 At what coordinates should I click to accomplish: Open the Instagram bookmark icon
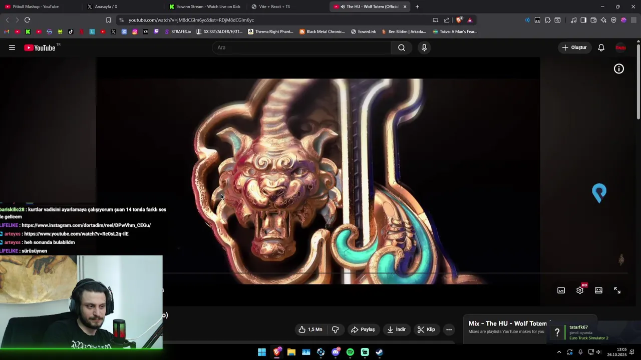[135, 31]
